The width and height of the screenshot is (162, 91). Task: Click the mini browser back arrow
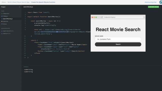(98, 17)
